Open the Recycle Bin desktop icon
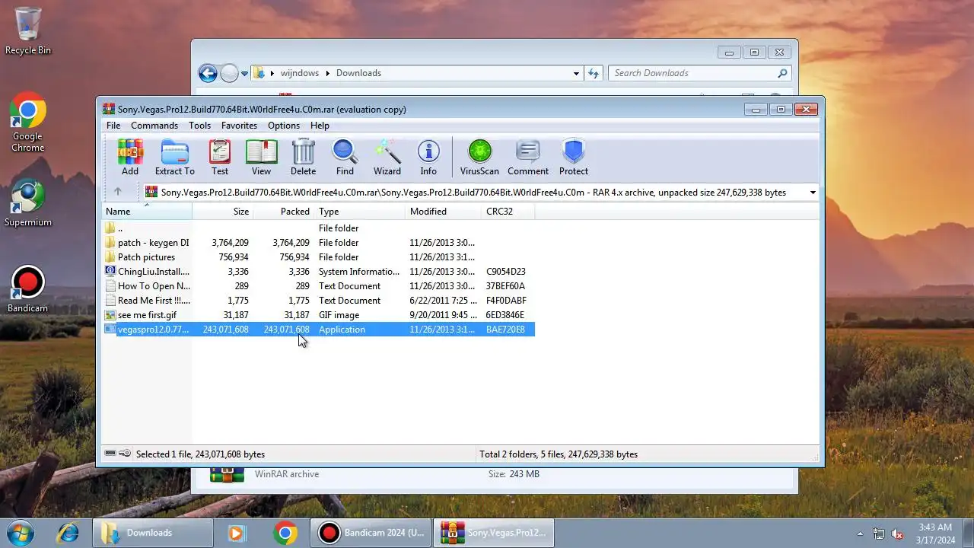The width and height of the screenshot is (974, 548). point(28,32)
